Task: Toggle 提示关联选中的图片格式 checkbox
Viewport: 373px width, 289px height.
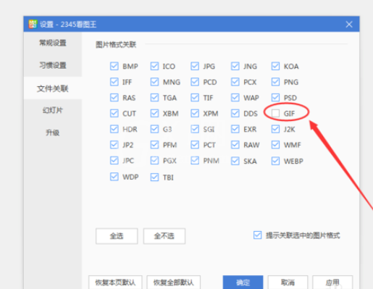Action: pos(258,235)
